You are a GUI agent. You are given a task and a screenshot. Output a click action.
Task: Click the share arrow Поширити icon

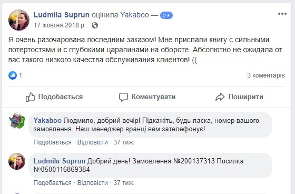tap(220, 97)
